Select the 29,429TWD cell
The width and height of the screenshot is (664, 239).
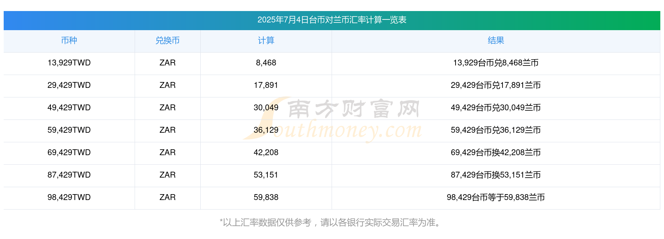[x=69, y=85]
